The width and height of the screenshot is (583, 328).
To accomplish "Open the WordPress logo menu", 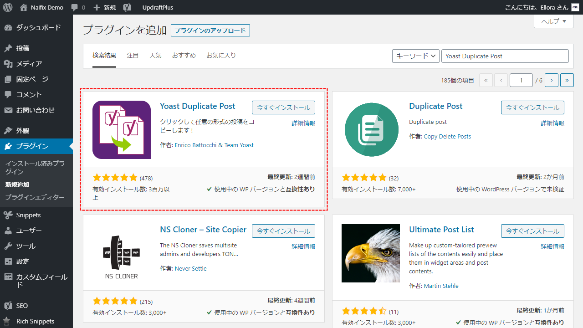I will (8, 7).
